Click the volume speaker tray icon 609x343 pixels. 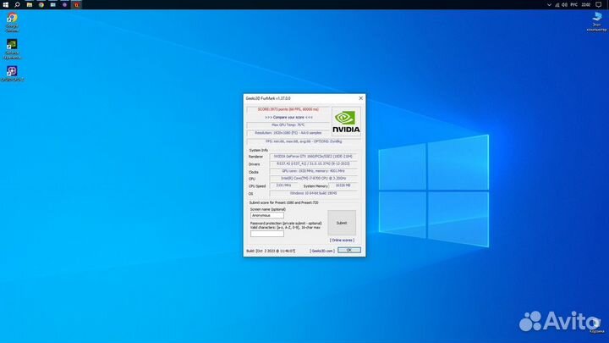coord(564,5)
